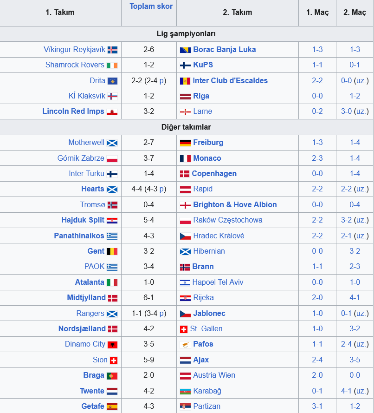The width and height of the screenshot is (374, 413).
Task: Click the Andorra flag beside Inter Club d'Escaldes
Action: (x=185, y=81)
